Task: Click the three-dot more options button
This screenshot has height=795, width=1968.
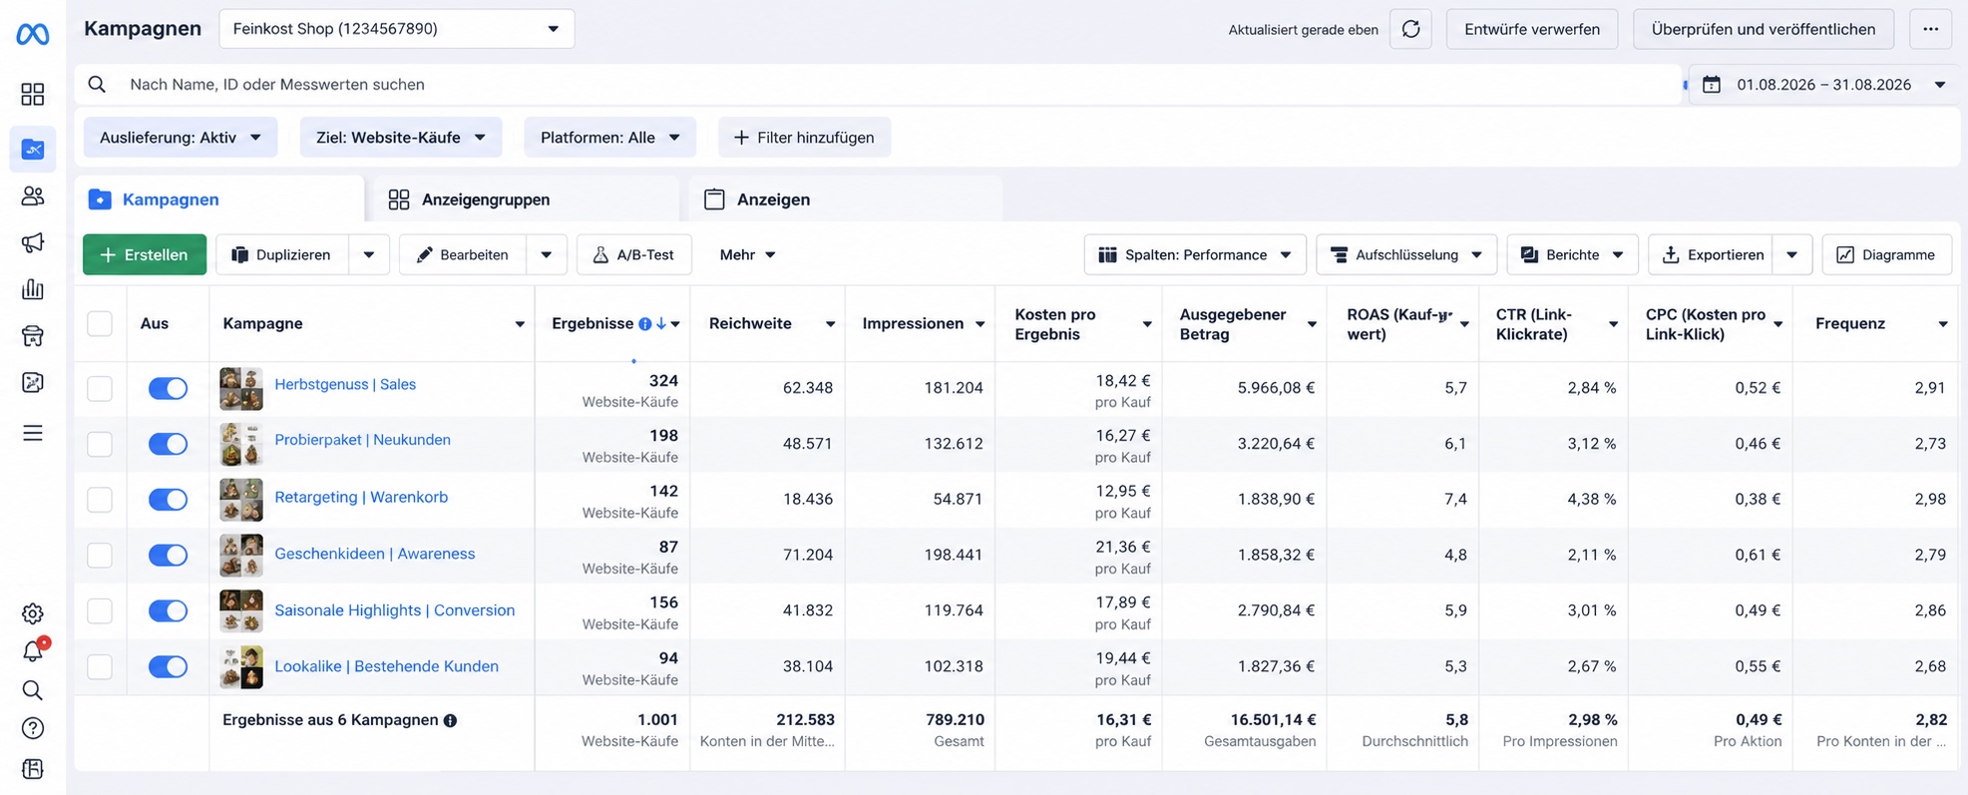Action: click(x=1931, y=29)
